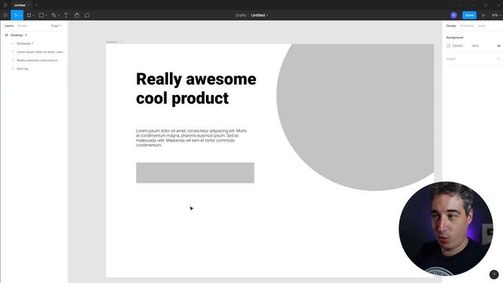The width and height of the screenshot is (503, 283).
Task: Click the Background color swatch
Action: click(x=449, y=46)
